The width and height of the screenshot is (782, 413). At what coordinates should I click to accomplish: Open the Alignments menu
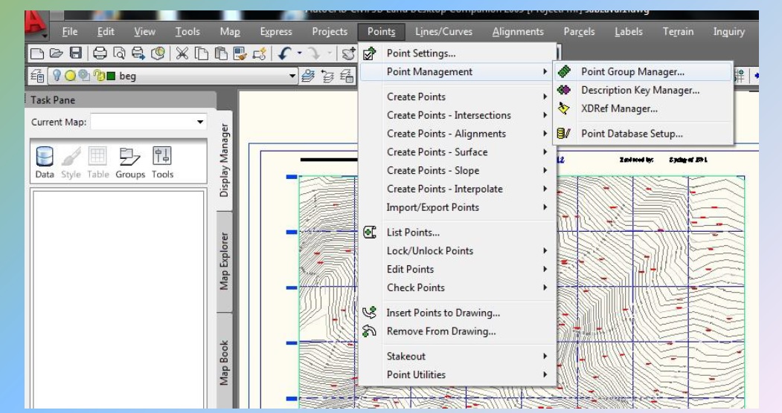(518, 31)
